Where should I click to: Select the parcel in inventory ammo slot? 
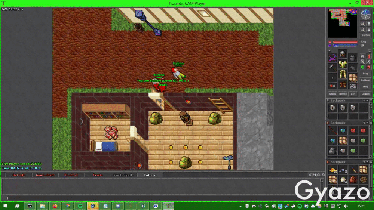tap(353, 78)
